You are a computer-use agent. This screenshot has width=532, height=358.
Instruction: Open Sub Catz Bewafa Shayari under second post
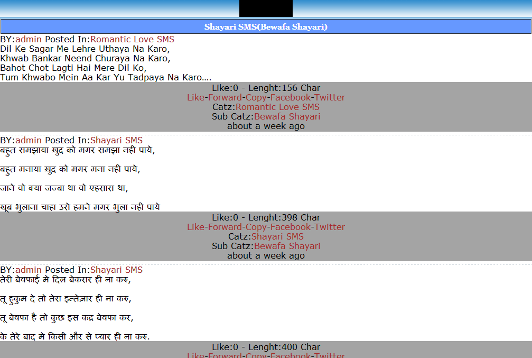(x=287, y=246)
